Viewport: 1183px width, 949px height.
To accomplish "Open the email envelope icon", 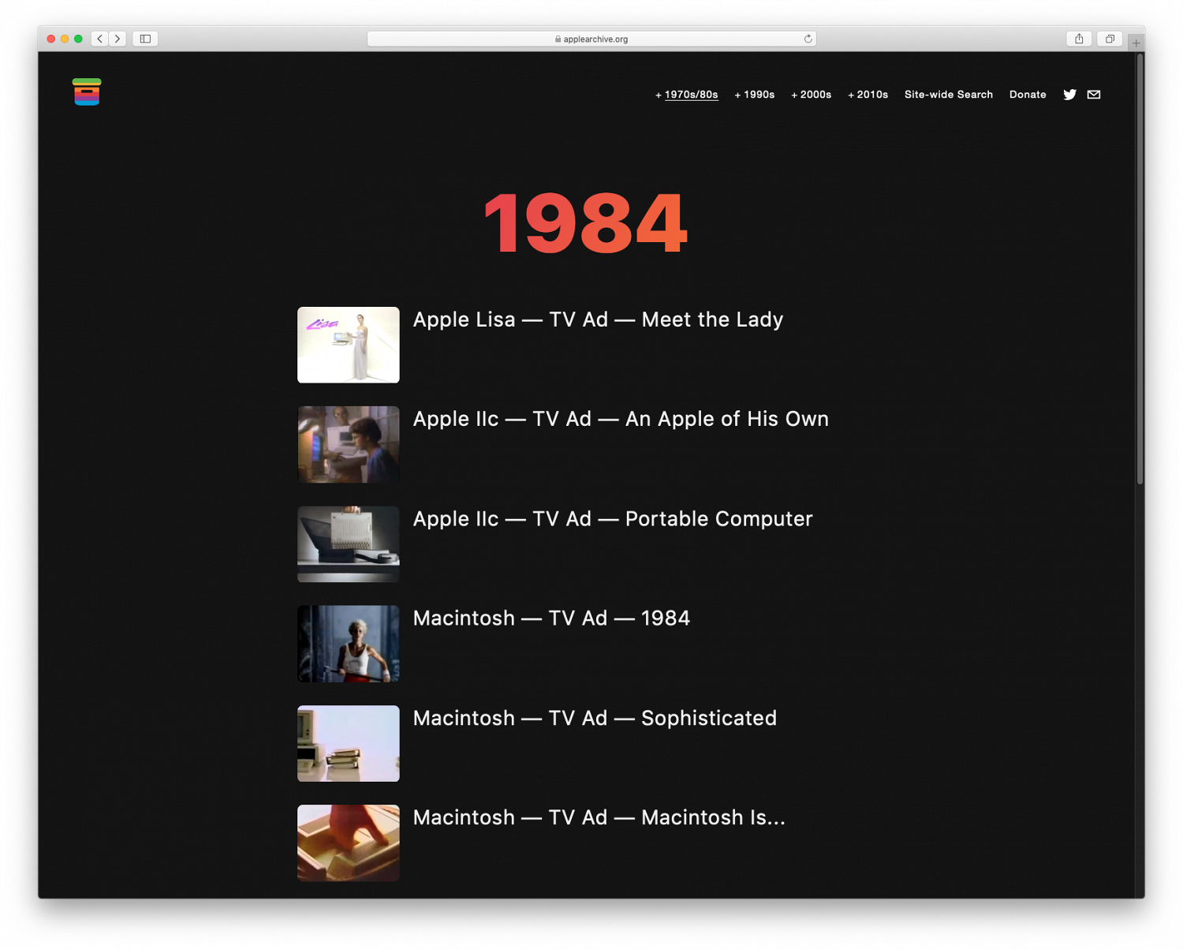I will pyautogui.click(x=1094, y=95).
